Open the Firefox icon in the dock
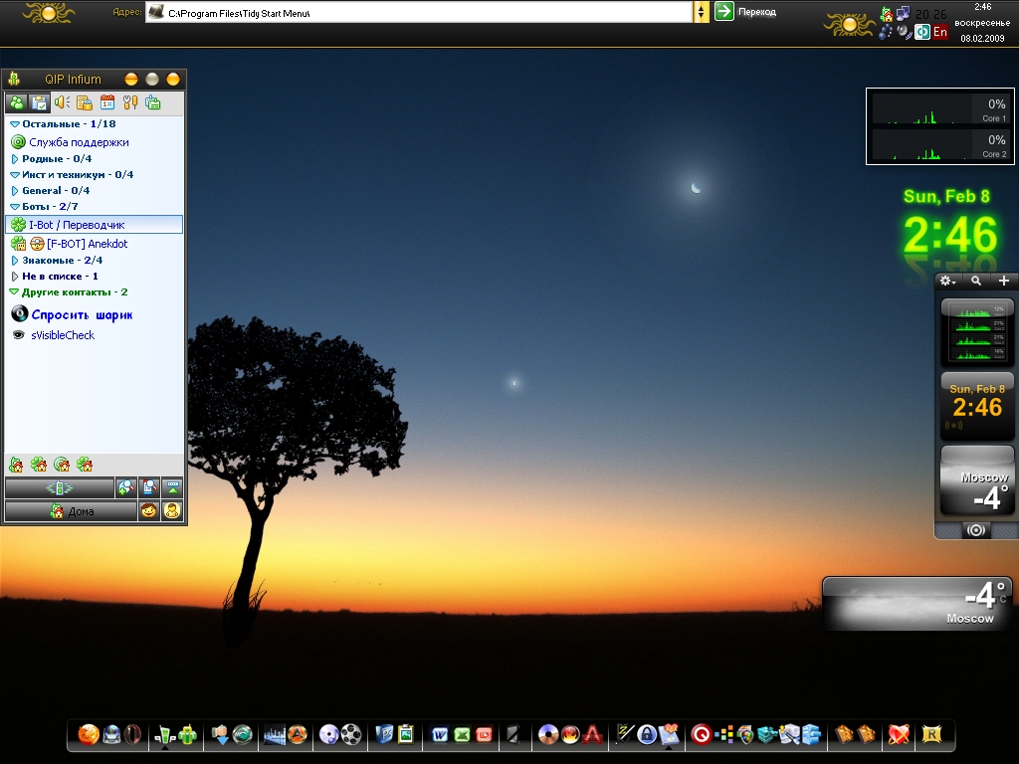The height and width of the screenshot is (764, 1019). coord(89,735)
